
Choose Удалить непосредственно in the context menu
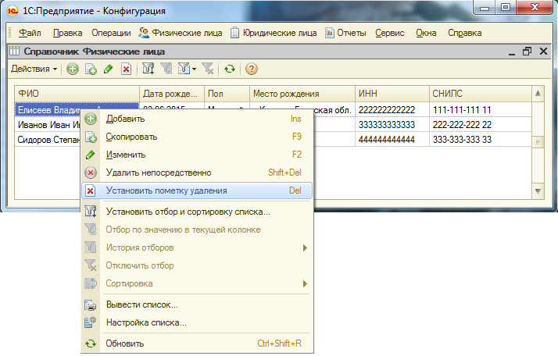(197, 173)
